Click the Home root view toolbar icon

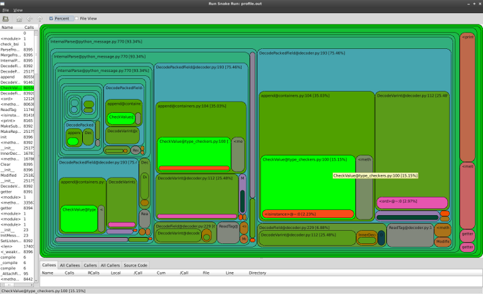click(19, 19)
